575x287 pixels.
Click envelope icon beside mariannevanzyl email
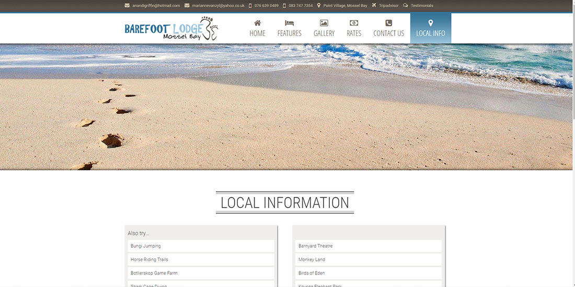click(x=187, y=6)
